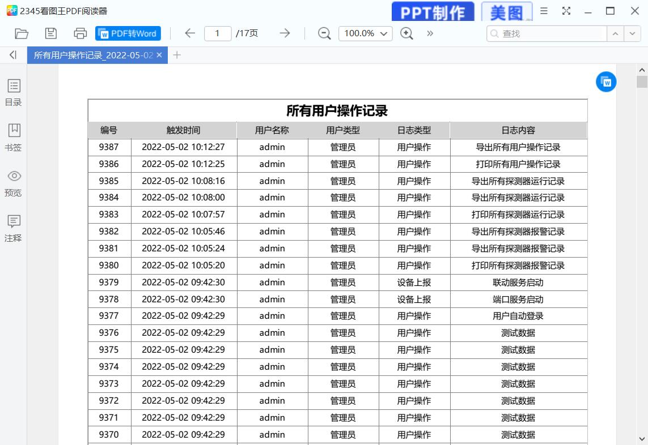Image resolution: width=648 pixels, height=445 pixels.
Task: Open the 目录 table of contents panel
Action: coord(14,92)
